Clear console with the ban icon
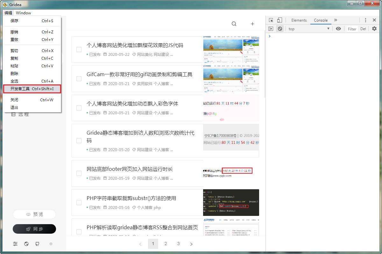 (280, 29)
